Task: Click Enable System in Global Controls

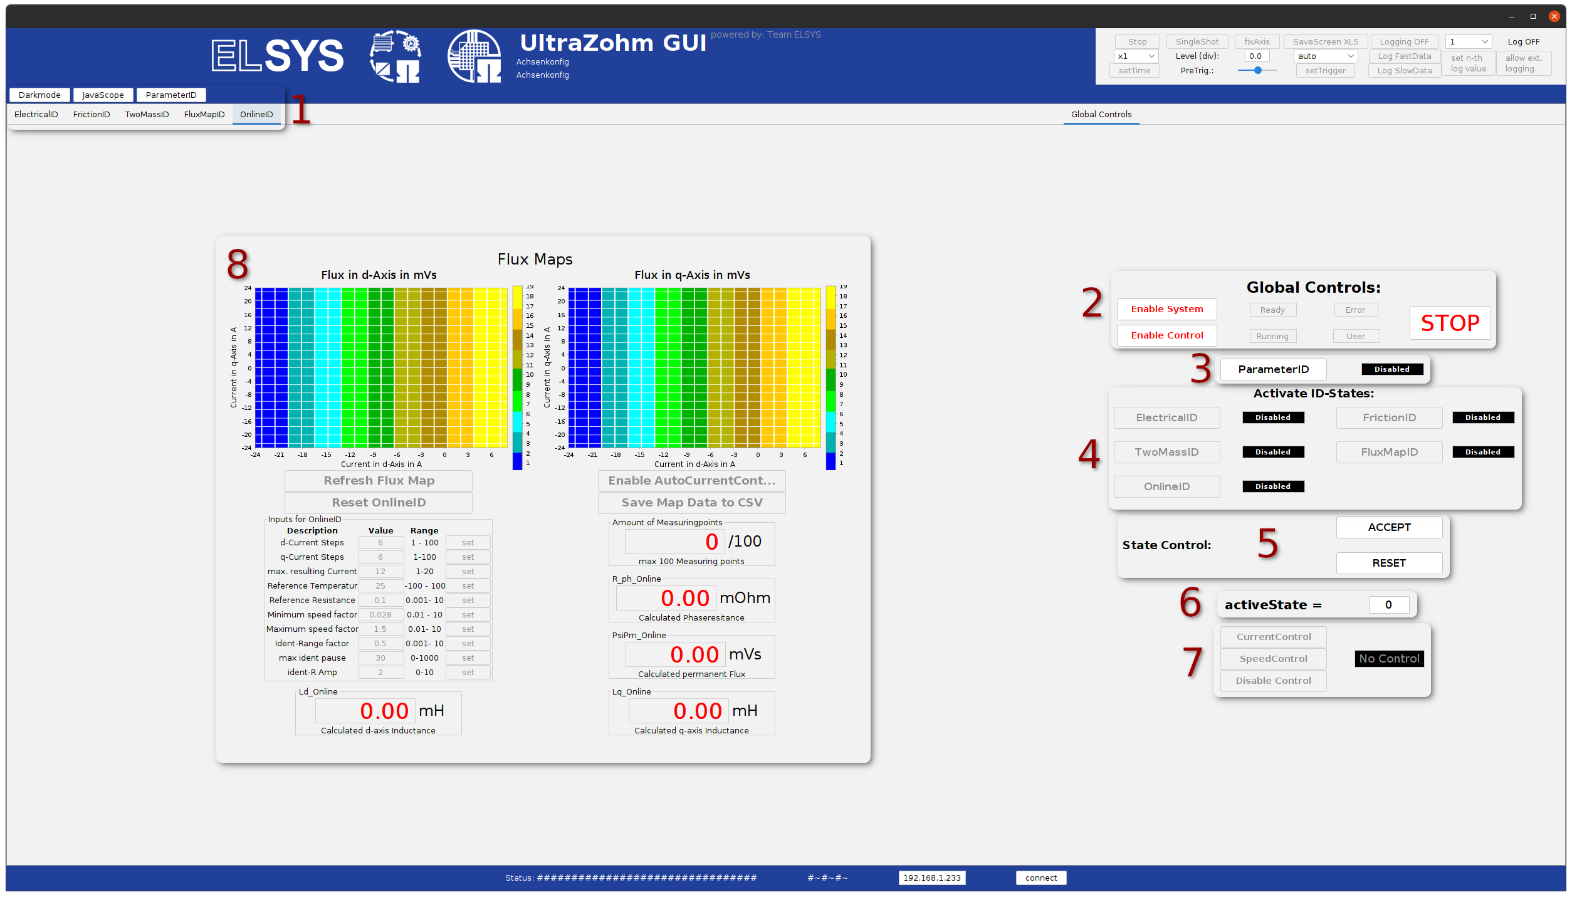Action: click(x=1166, y=309)
